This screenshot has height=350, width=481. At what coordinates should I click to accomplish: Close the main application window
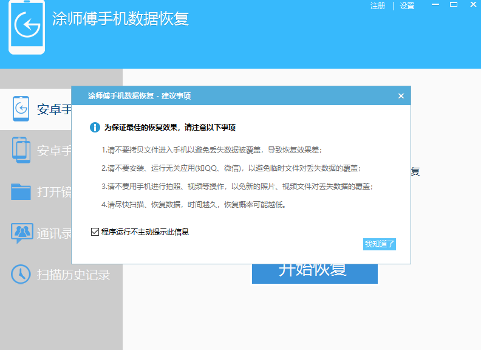tap(471, 5)
